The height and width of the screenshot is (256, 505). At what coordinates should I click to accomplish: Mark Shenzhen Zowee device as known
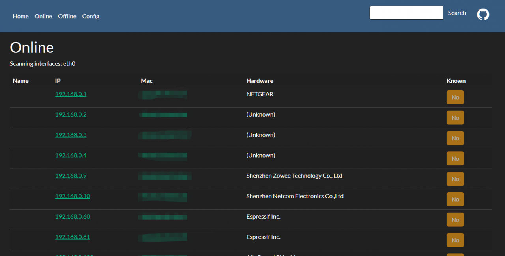(x=455, y=179)
